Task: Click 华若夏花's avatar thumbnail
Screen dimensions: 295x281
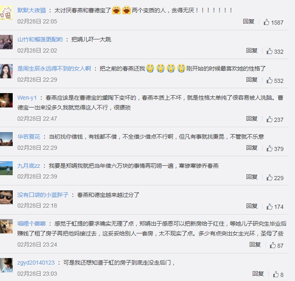Action: [6, 139]
